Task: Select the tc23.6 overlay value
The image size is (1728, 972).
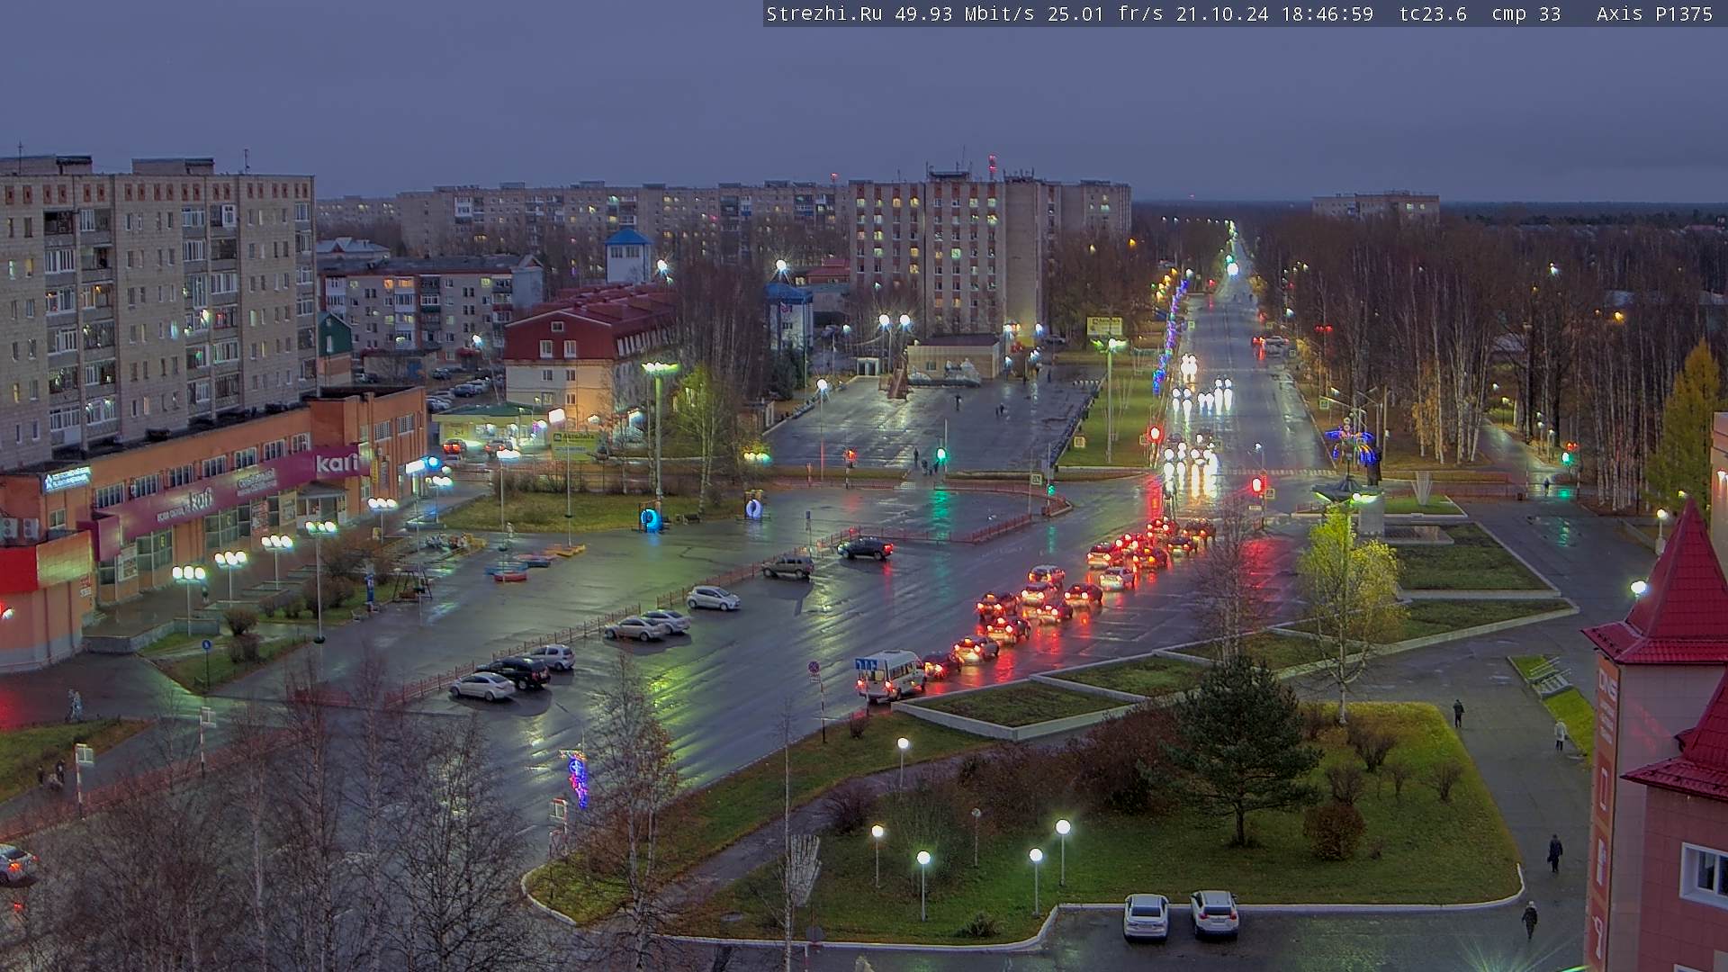Action: [1433, 13]
